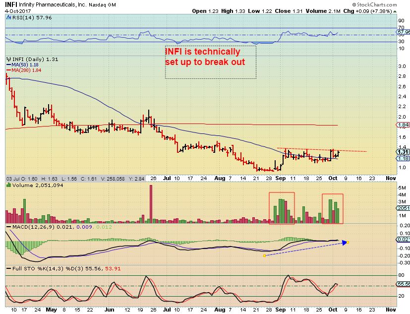Click the 0.021 MACD tag on the right axis
410x314 pixels.
403,240
